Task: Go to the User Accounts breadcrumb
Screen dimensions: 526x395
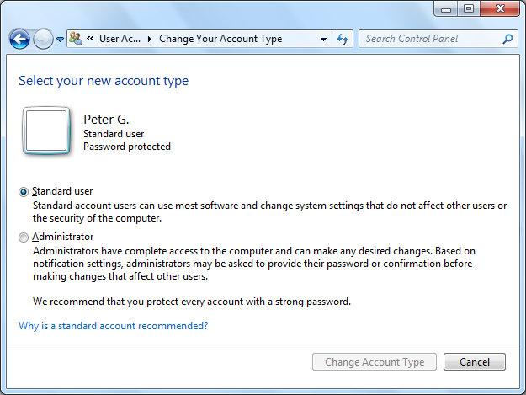Action: (120, 39)
